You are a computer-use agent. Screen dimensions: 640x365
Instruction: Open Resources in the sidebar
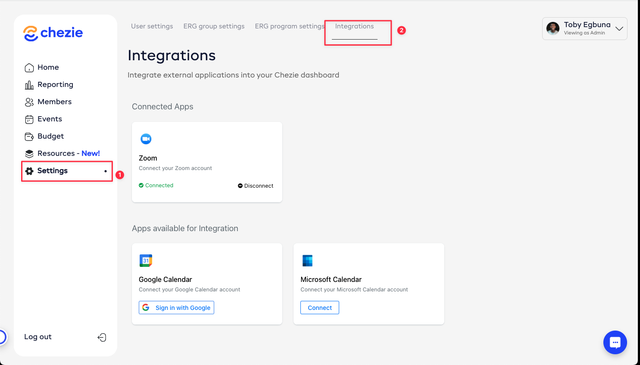coord(56,154)
